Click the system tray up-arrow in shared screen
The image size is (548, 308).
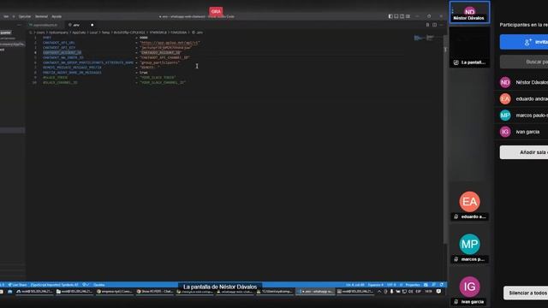(379, 291)
